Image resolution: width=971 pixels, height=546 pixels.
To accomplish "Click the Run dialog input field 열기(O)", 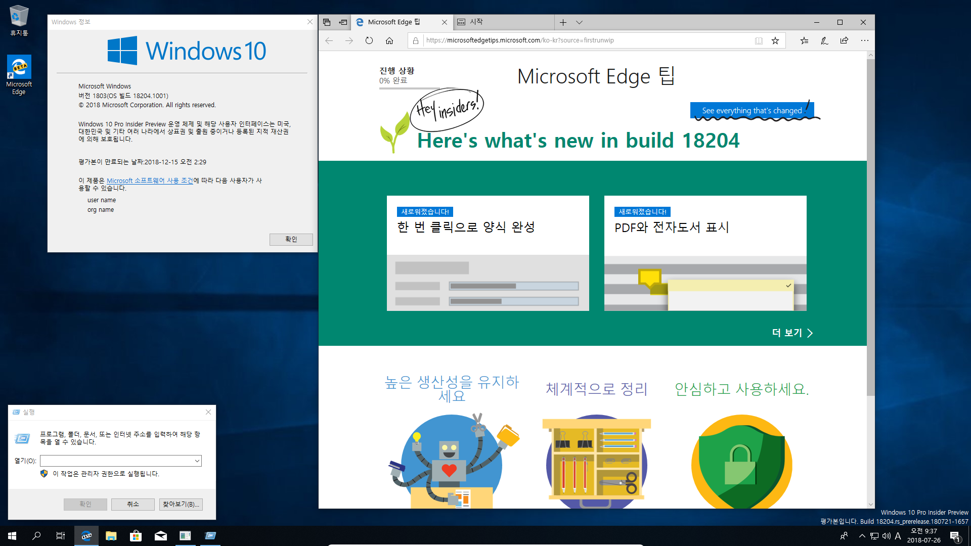I will click(120, 461).
